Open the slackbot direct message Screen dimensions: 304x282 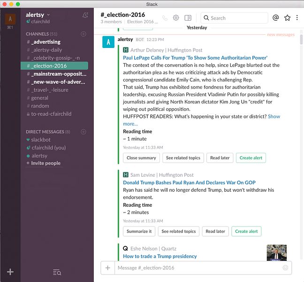(54, 140)
